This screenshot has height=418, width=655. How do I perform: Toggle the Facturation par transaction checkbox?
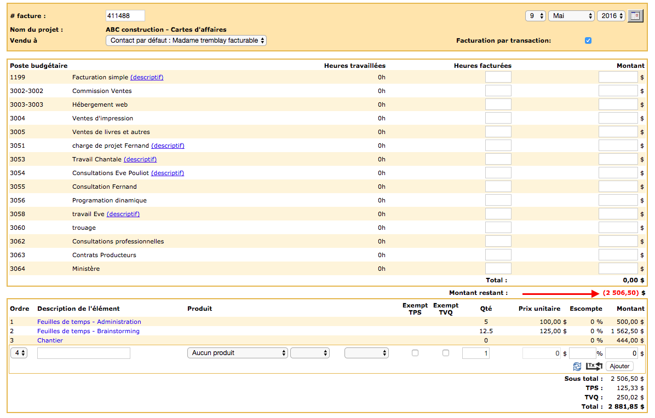588,40
